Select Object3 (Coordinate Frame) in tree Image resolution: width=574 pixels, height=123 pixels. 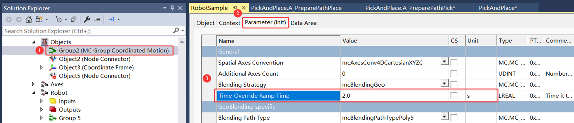pos(96,67)
